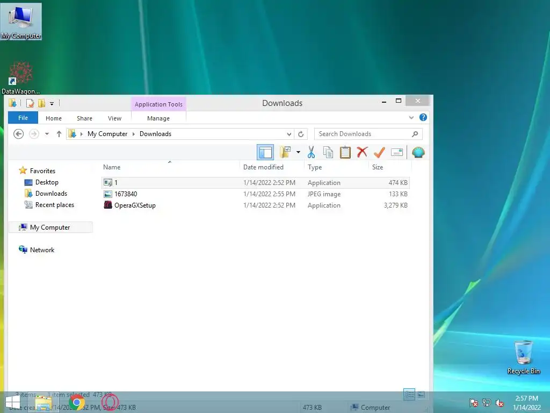Click the Application Tools contextual tab
This screenshot has height=413, width=550.
tap(158, 104)
